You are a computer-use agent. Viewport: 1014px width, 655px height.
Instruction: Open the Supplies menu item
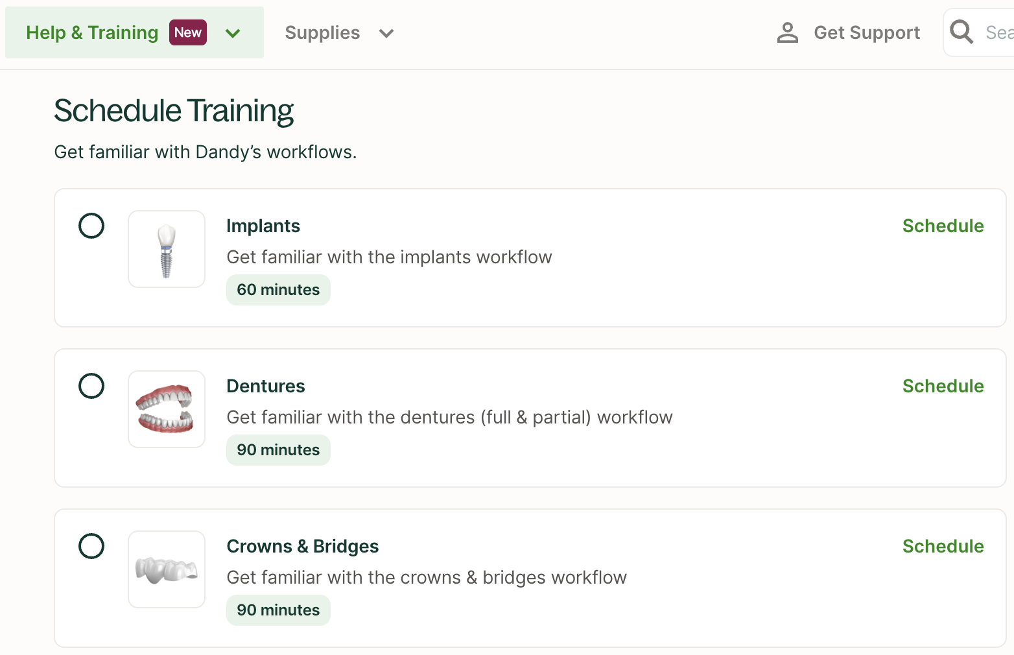pyautogui.click(x=322, y=32)
